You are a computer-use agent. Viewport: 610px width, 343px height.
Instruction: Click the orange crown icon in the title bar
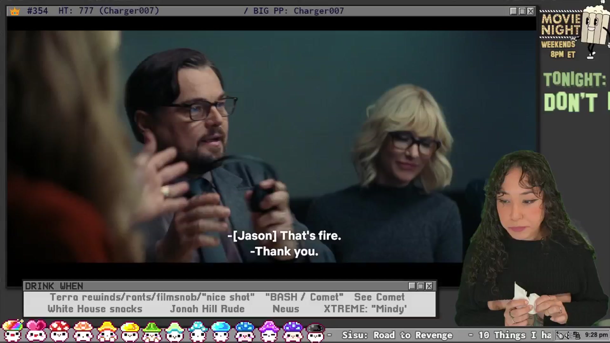click(15, 11)
